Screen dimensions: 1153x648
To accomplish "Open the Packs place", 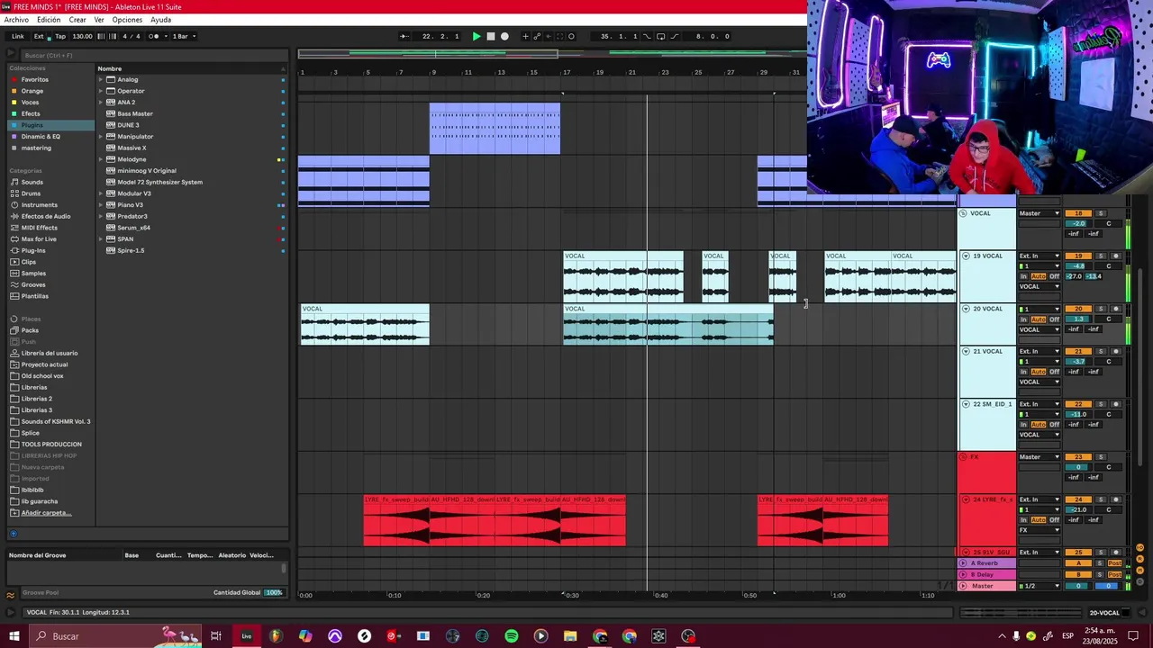I will (30, 330).
